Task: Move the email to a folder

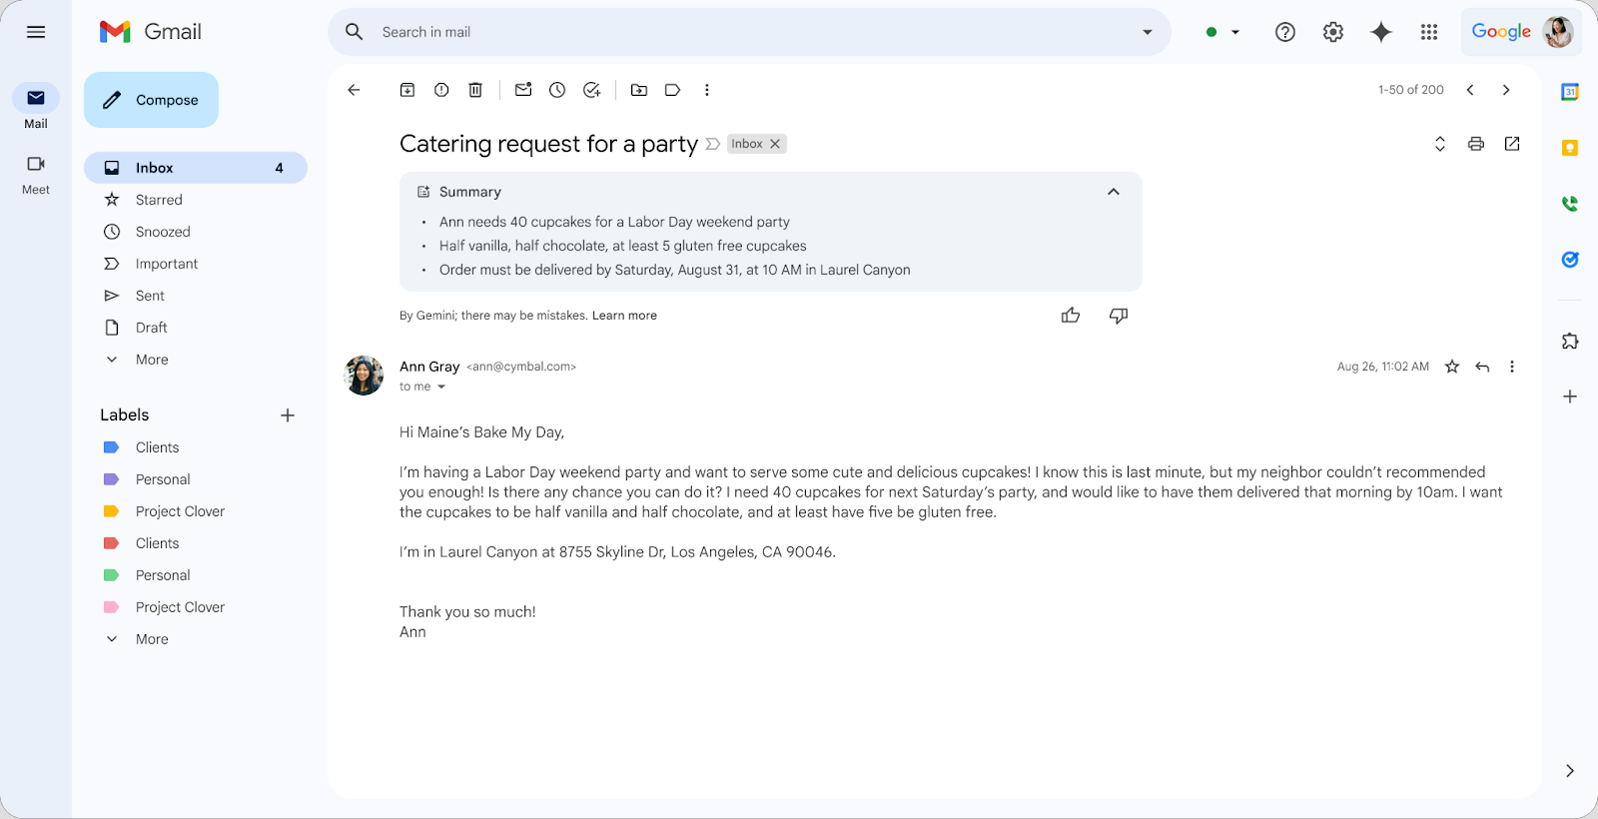Action: pos(639,90)
